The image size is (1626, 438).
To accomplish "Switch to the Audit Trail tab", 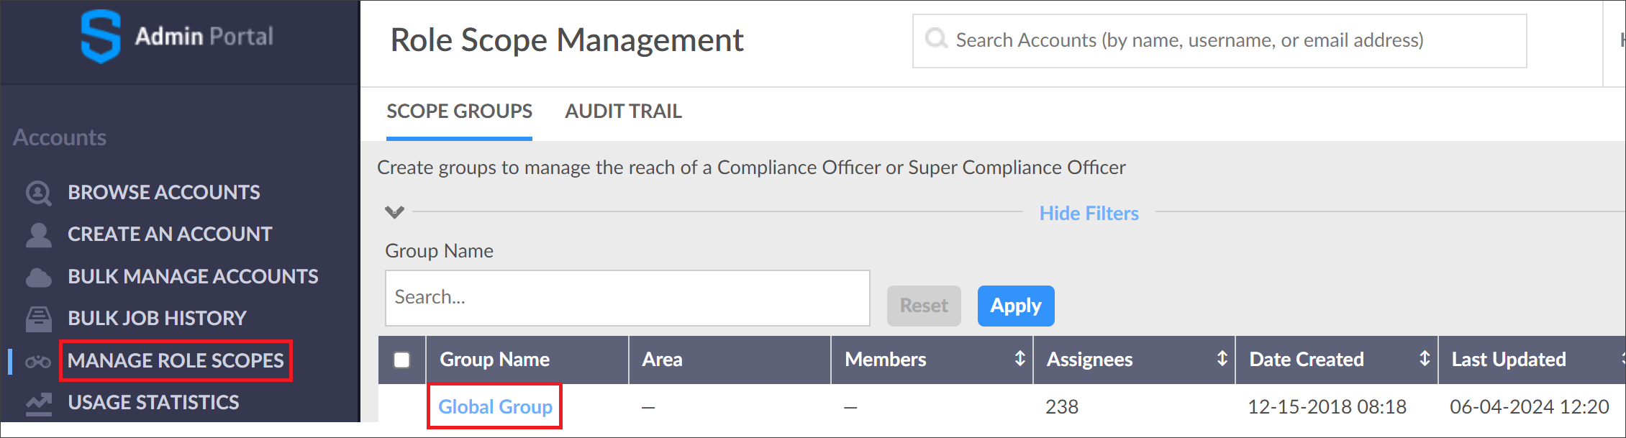I will click(623, 111).
